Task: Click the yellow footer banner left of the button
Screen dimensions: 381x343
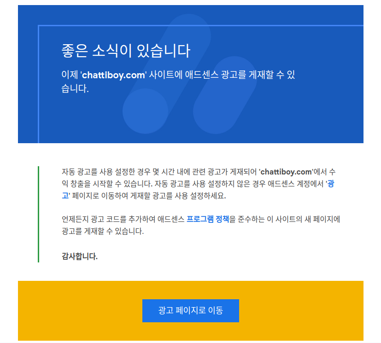Action: pos(78,311)
